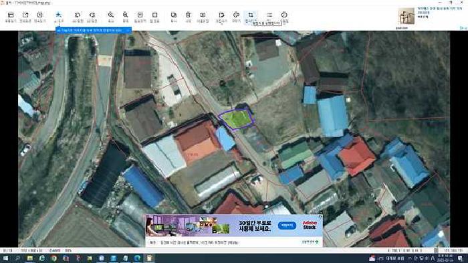This screenshot has width=468, height=263.
Task: Rotate image counterclockwise
Action: (78, 15)
